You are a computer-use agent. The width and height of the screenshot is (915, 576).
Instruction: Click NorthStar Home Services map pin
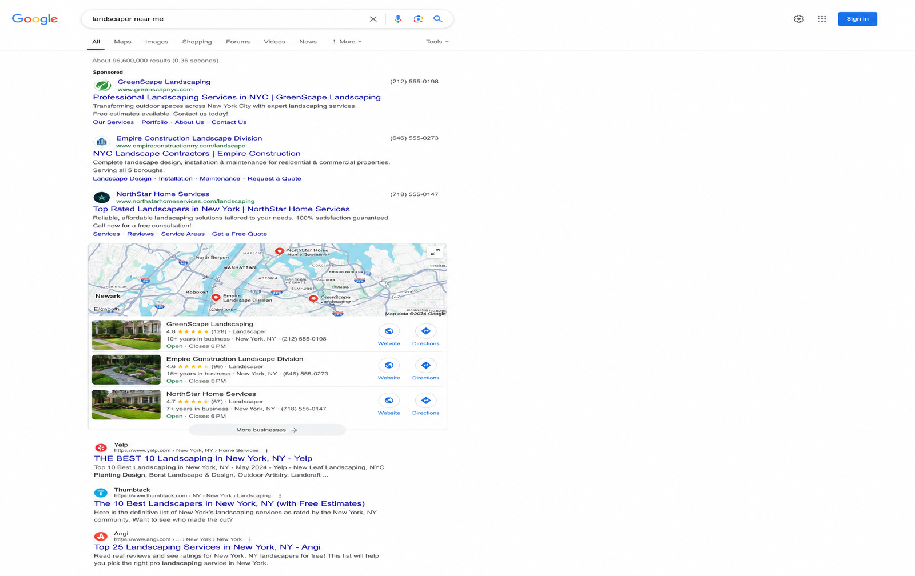pyautogui.click(x=279, y=251)
